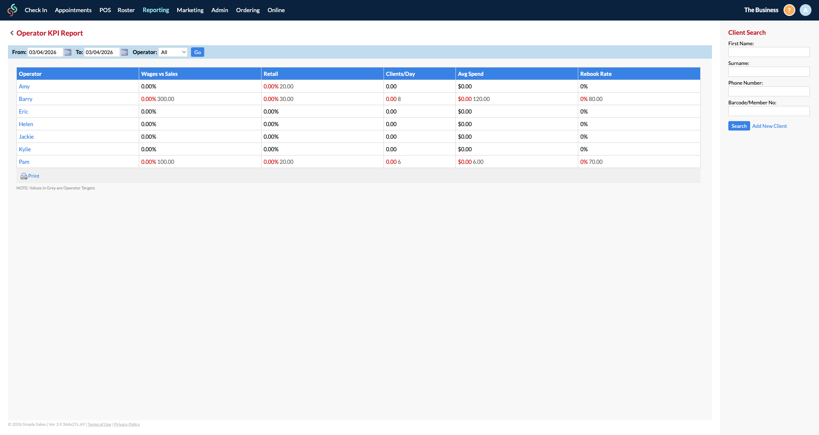The image size is (819, 435).
Task: Click the Simple Salon logo
Action: 12,10
